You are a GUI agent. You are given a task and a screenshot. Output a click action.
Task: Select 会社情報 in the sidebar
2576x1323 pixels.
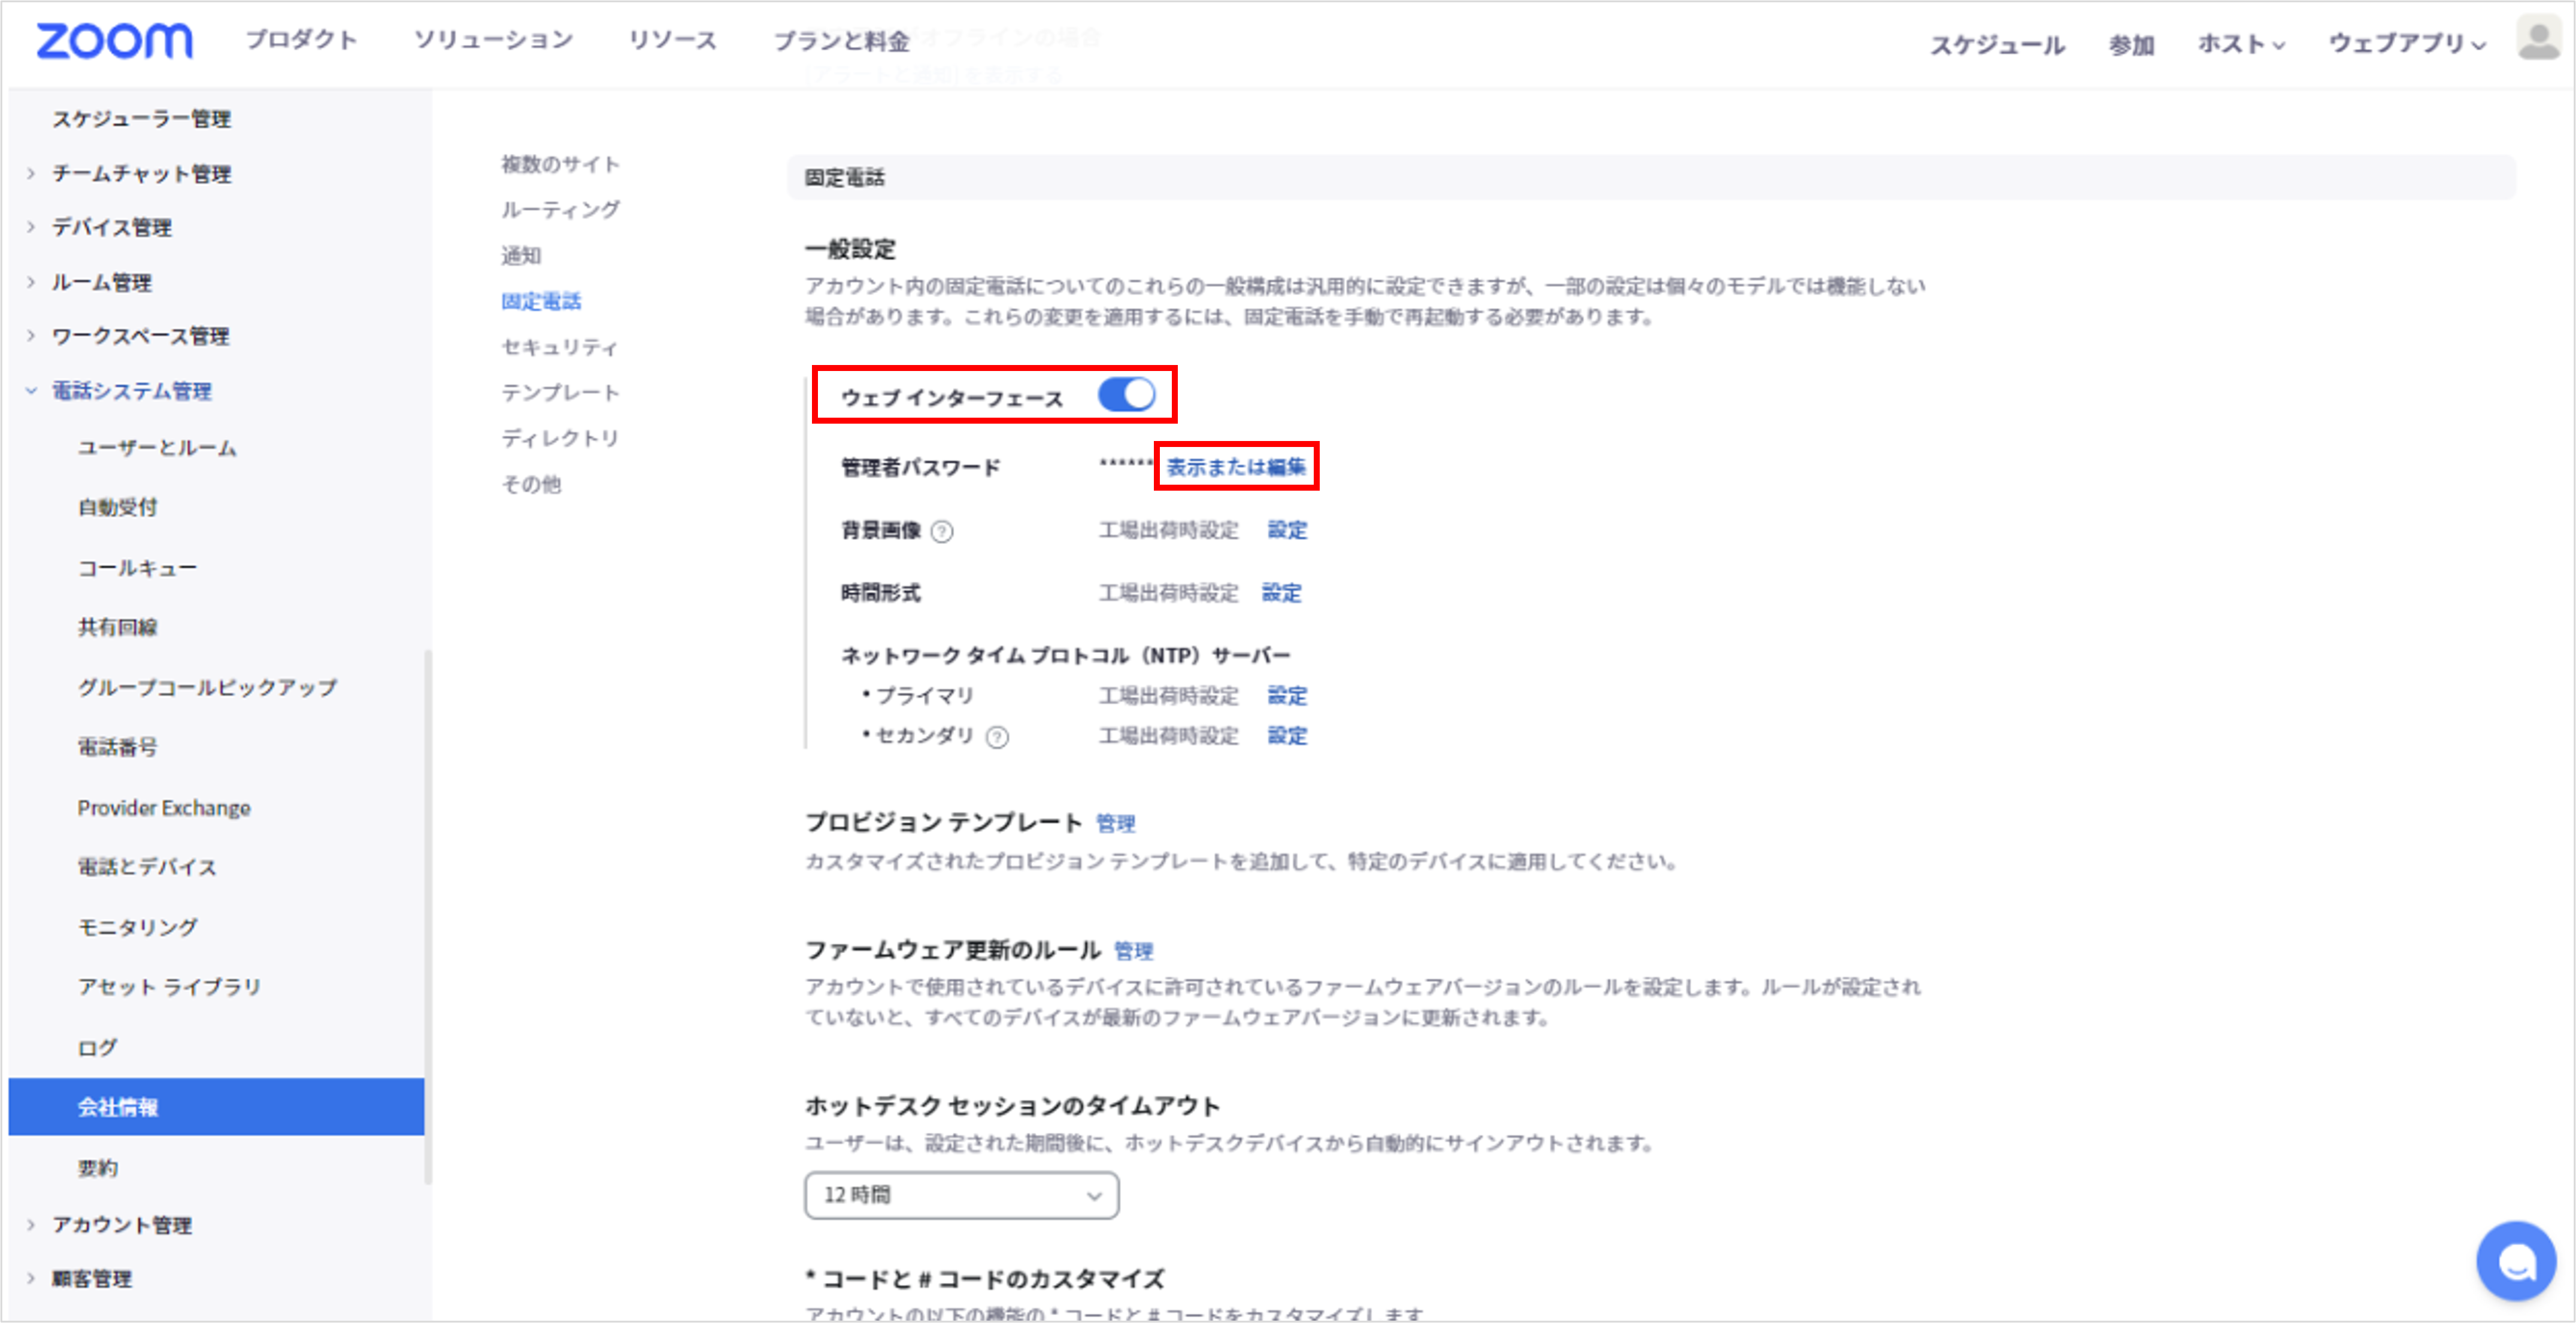pyautogui.click(x=216, y=1107)
